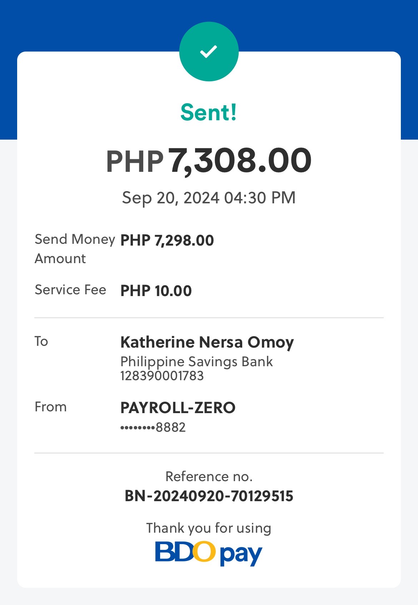Click the Service Fee label
Image resolution: width=418 pixels, height=605 pixels.
pyautogui.click(x=70, y=290)
